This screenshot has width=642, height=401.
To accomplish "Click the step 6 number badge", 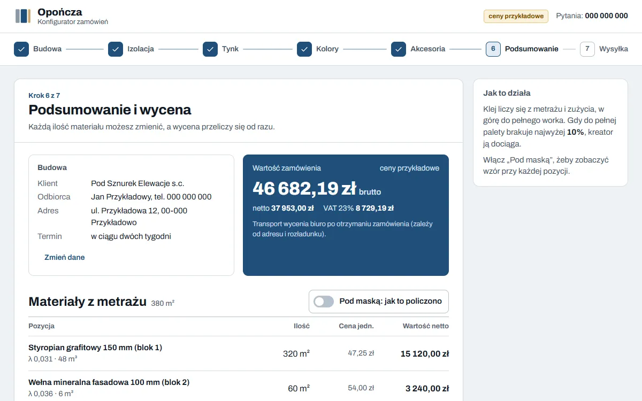I will [x=493, y=49].
